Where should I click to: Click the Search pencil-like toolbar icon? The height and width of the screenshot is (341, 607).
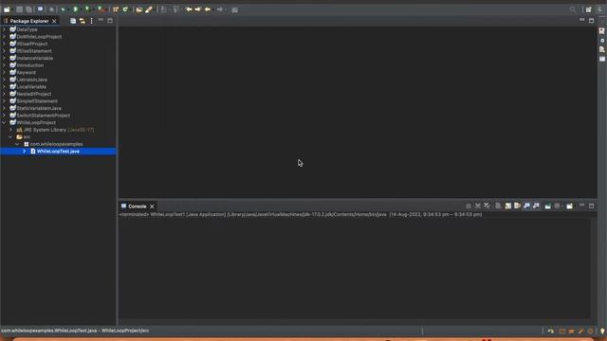pos(149,9)
